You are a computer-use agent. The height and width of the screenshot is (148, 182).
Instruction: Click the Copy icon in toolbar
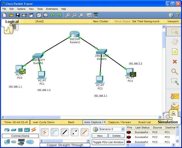coord(39,15)
